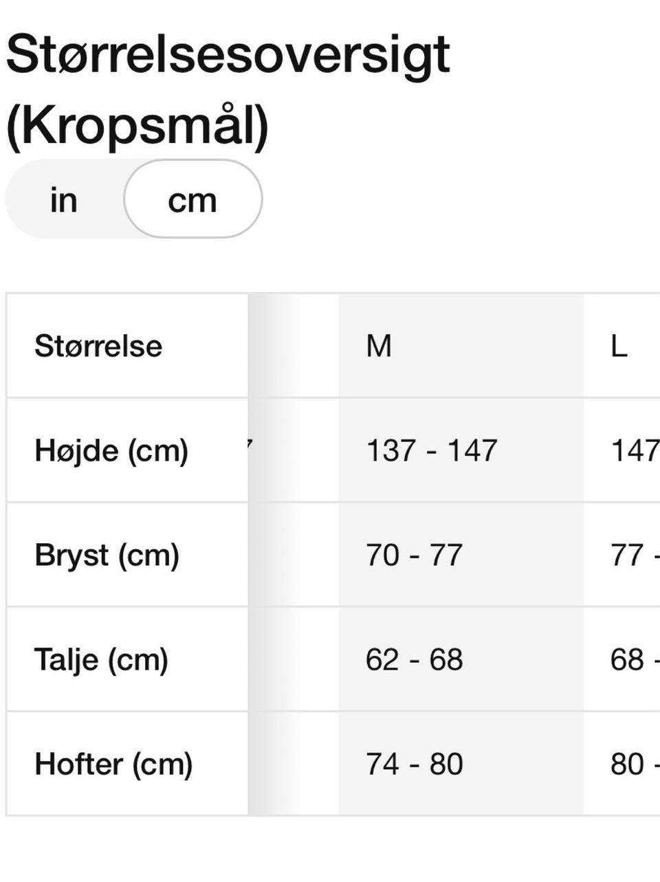The width and height of the screenshot is (660, 882).
Task: Click the blank header cell left of M
Action: pyautogui.click(x=294, y=345)
